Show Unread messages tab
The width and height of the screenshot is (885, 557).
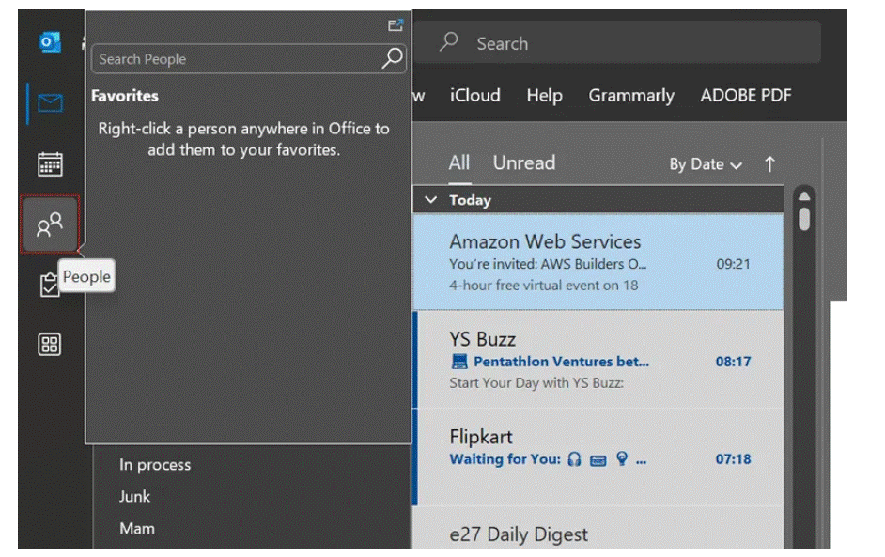point(524,163)
